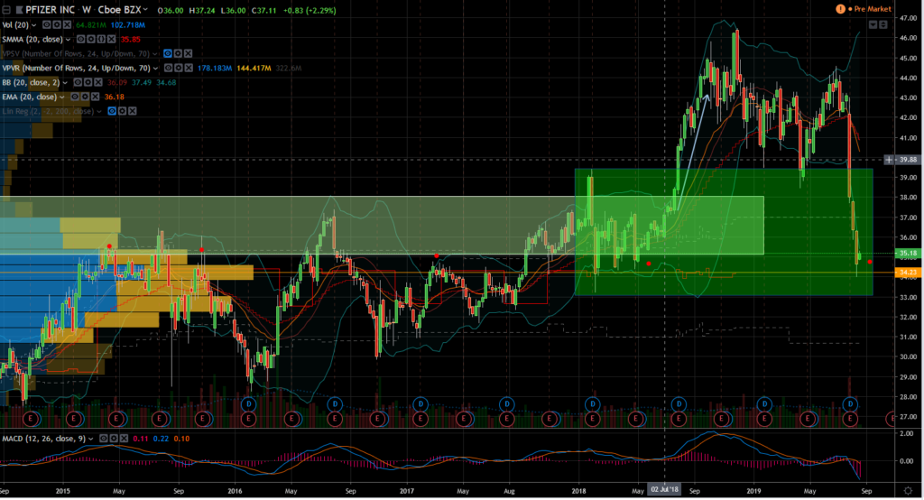Image resolution: width=924 pixels, height=500 pixels.
Task: Hide the EMA (20, close) indicator
Action: tap(75, 97)
